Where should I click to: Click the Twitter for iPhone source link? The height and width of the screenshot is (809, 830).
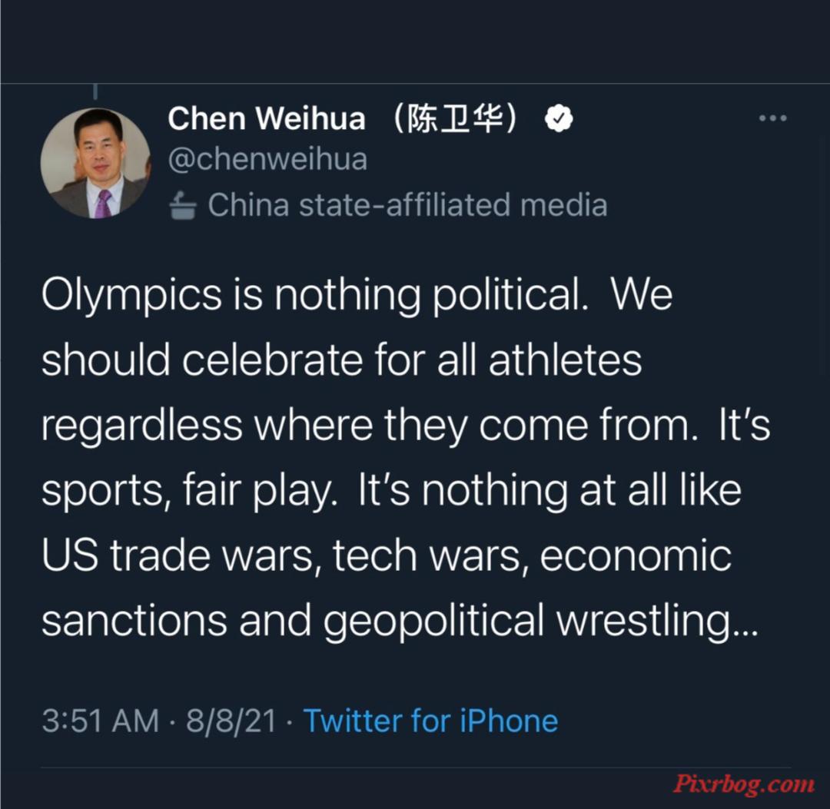(x=430, y=721)
